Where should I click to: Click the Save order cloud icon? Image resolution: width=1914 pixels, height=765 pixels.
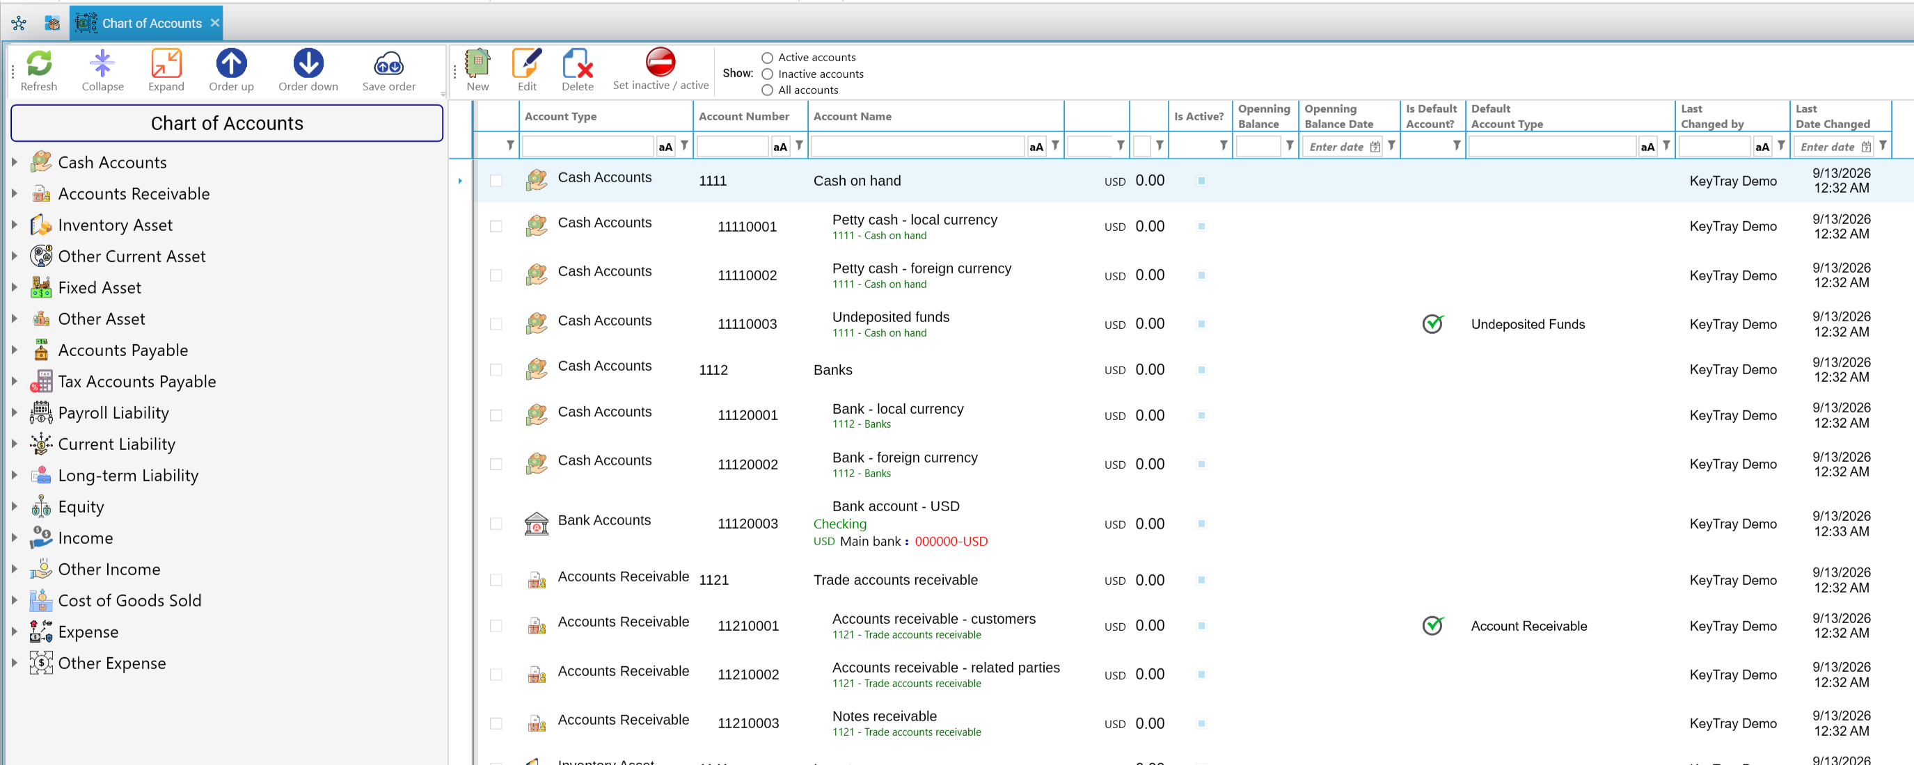[388, 65]
